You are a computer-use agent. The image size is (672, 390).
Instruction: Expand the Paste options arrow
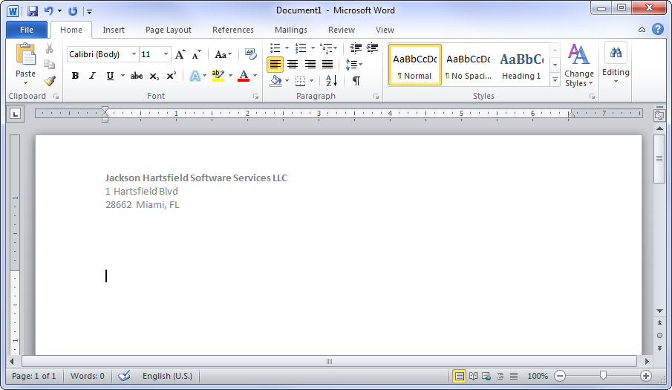25,82
